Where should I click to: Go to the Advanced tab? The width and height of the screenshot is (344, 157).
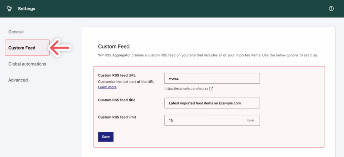tap(18, 80)
